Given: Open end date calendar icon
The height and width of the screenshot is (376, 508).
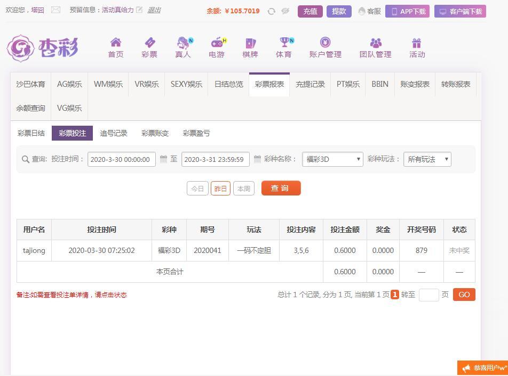Looking at the screenshot, I should pyautogui.click(x=257, y=159).
